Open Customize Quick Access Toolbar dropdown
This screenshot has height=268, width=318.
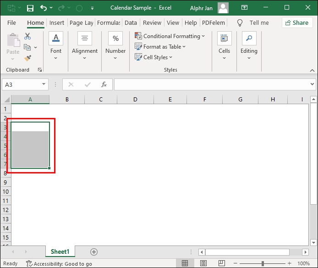tap(92, 8)
